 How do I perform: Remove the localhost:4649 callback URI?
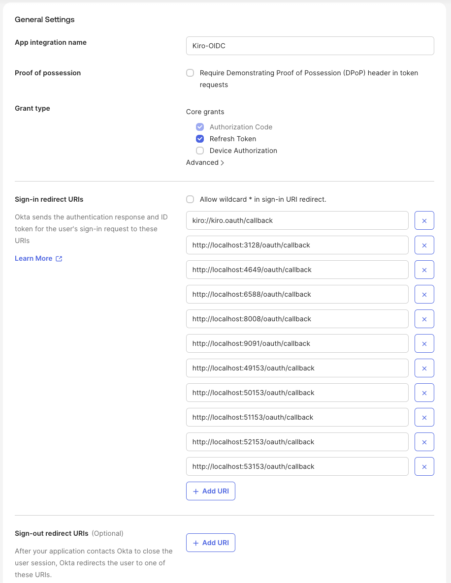424,270
